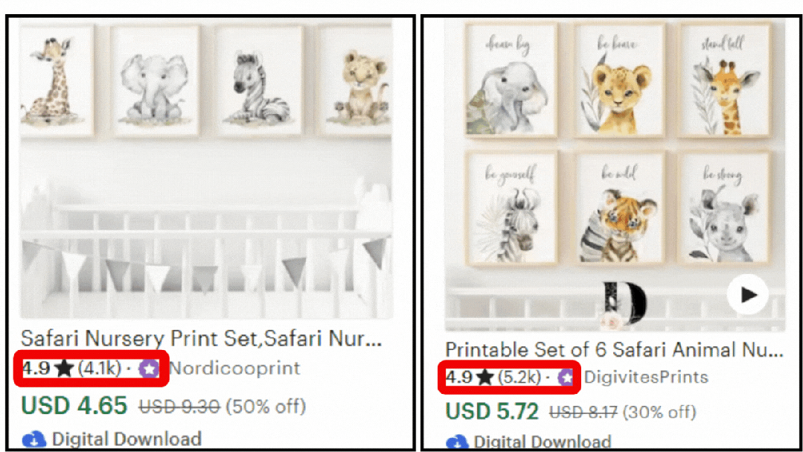
Task: Play the video on the Printable Set listing
Action: coord(748,295)
